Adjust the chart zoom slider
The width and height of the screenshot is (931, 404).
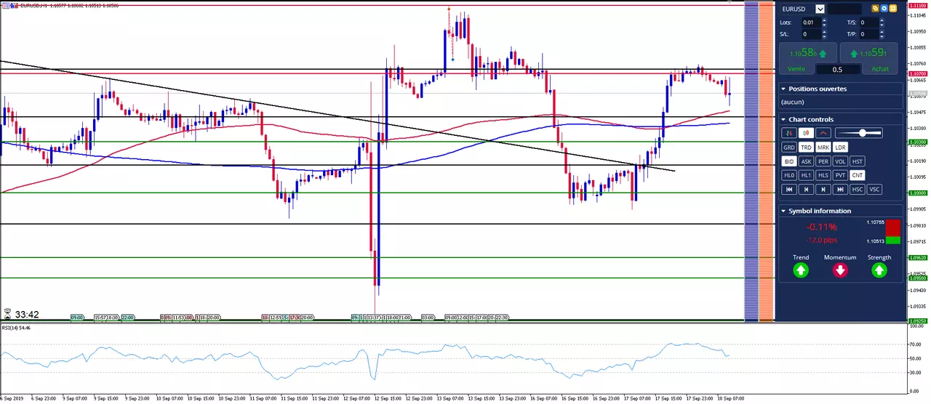[858, 133]
